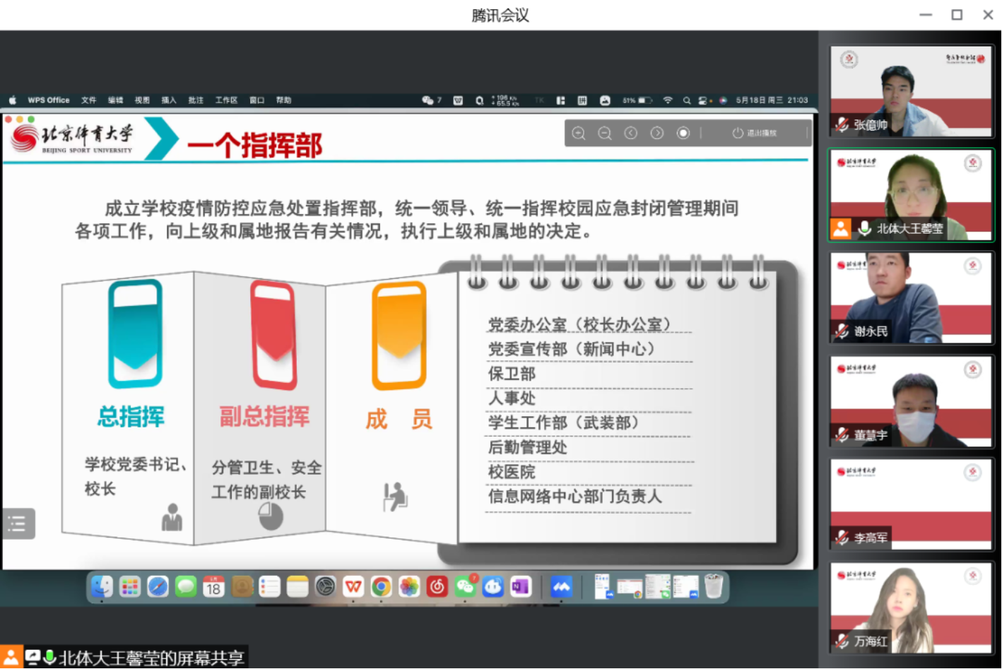The width and height of the screenshot is (1002, 669).
Task: Open Spotlight search in the menu bar
Action: coord(687,100)
